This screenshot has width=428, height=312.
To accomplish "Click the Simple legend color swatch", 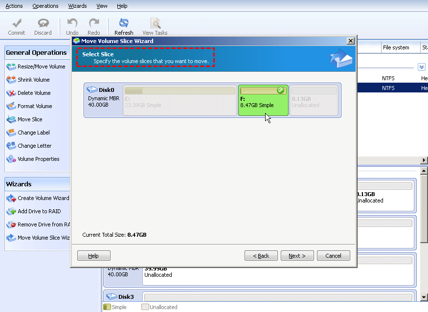I will point(107,307).
